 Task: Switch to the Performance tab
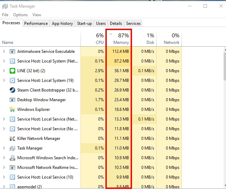coord(36,23)
